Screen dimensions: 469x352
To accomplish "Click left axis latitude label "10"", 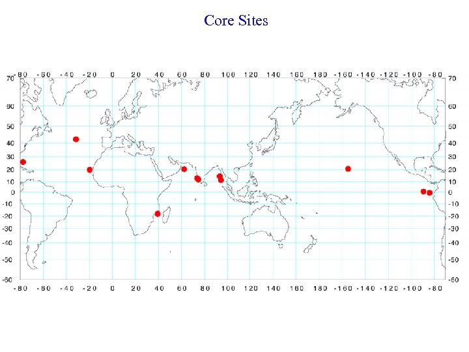I will [x=10, y=182].
